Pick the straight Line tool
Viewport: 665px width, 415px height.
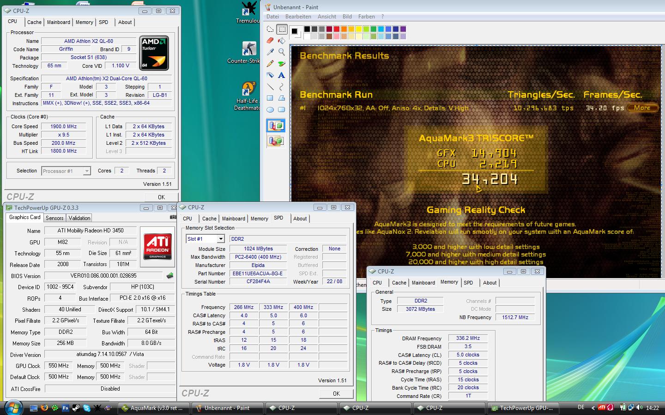(270, 87)
